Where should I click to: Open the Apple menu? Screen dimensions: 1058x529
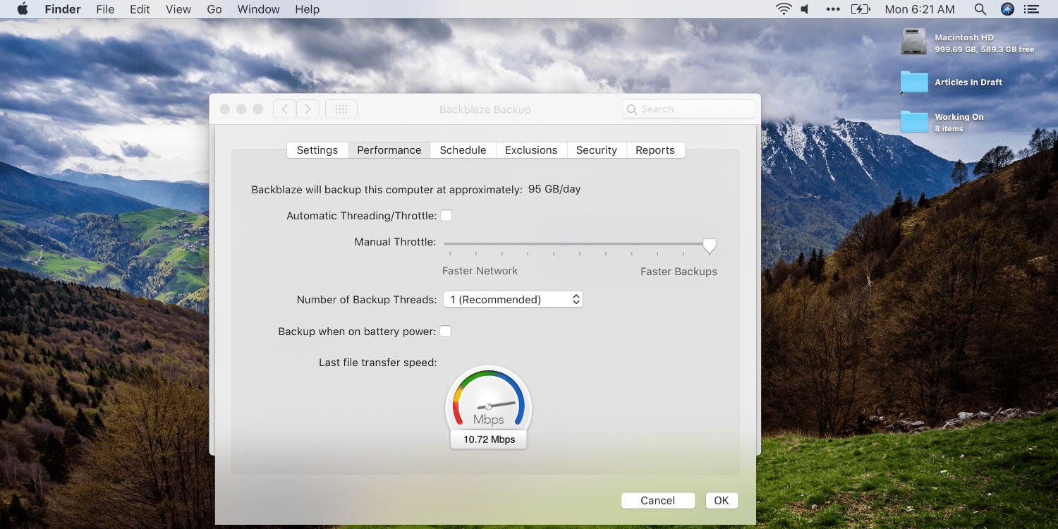(x=21, y=9)
